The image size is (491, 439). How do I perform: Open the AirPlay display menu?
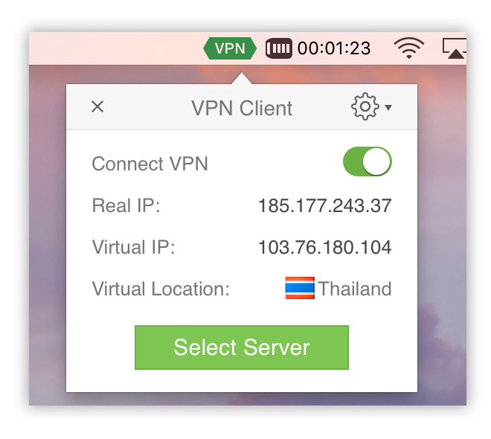pos(454,48)
